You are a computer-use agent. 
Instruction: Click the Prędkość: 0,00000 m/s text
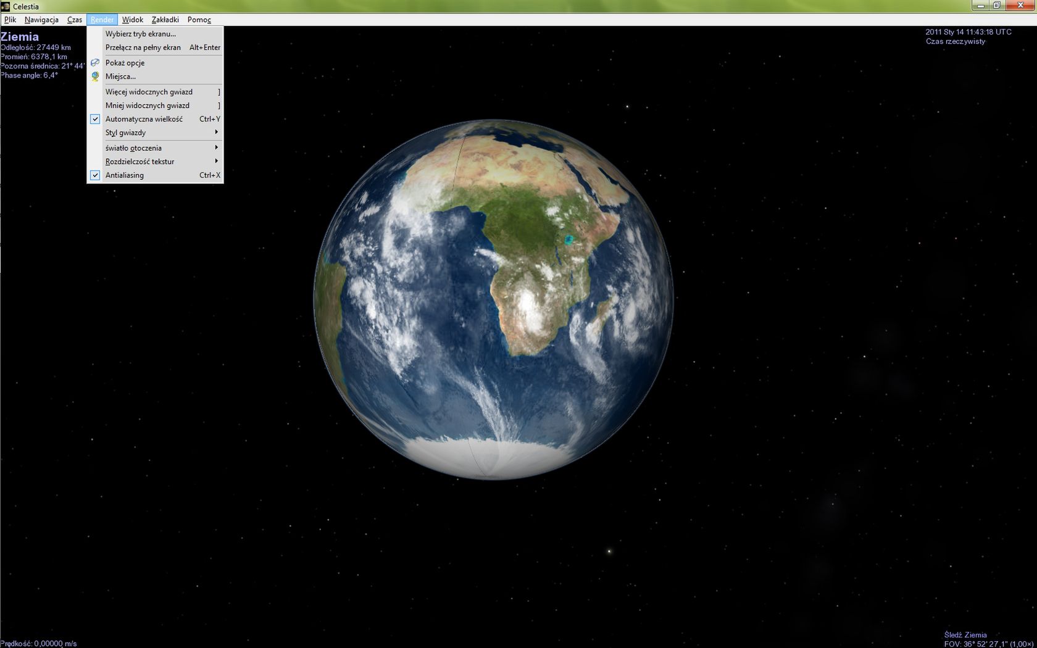(39, 643)
